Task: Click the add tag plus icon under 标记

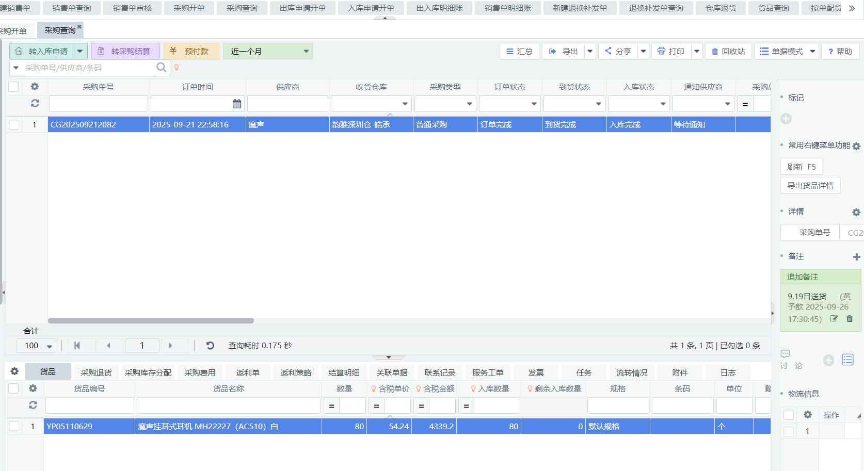Action: point(786,119)
